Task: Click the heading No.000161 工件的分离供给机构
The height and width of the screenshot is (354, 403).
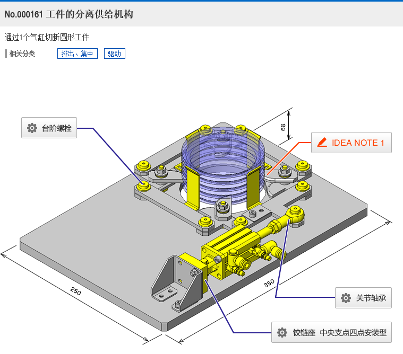Action: pos(69,14)
